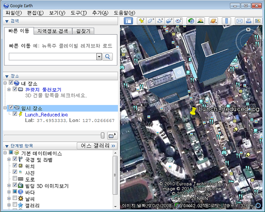265x212 pixels.
Task: Collapse the 장소 panel triangle
Action: pyautogui.click(x=7, y=76)
